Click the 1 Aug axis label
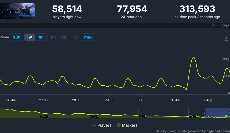 click(208, 100)
